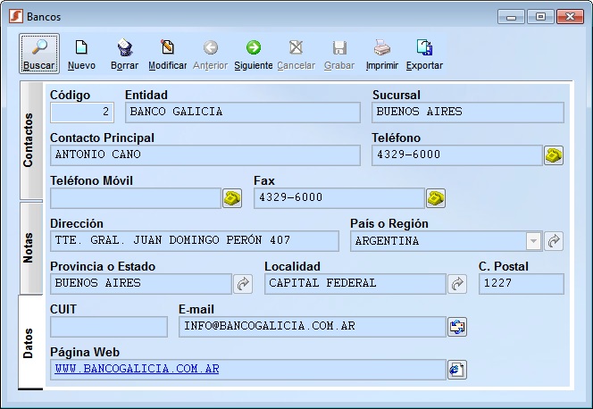Image resolution: width=593 pixels, height=409 pixels.
Task: Delete the record using Borrar
Action: coord(124,48)
